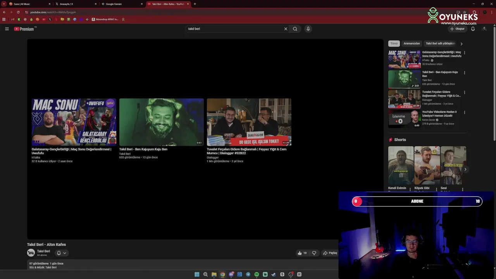Select the Aramanızdan filter chip
This screenshot has height=279, width=496.
tap(412, 43)
